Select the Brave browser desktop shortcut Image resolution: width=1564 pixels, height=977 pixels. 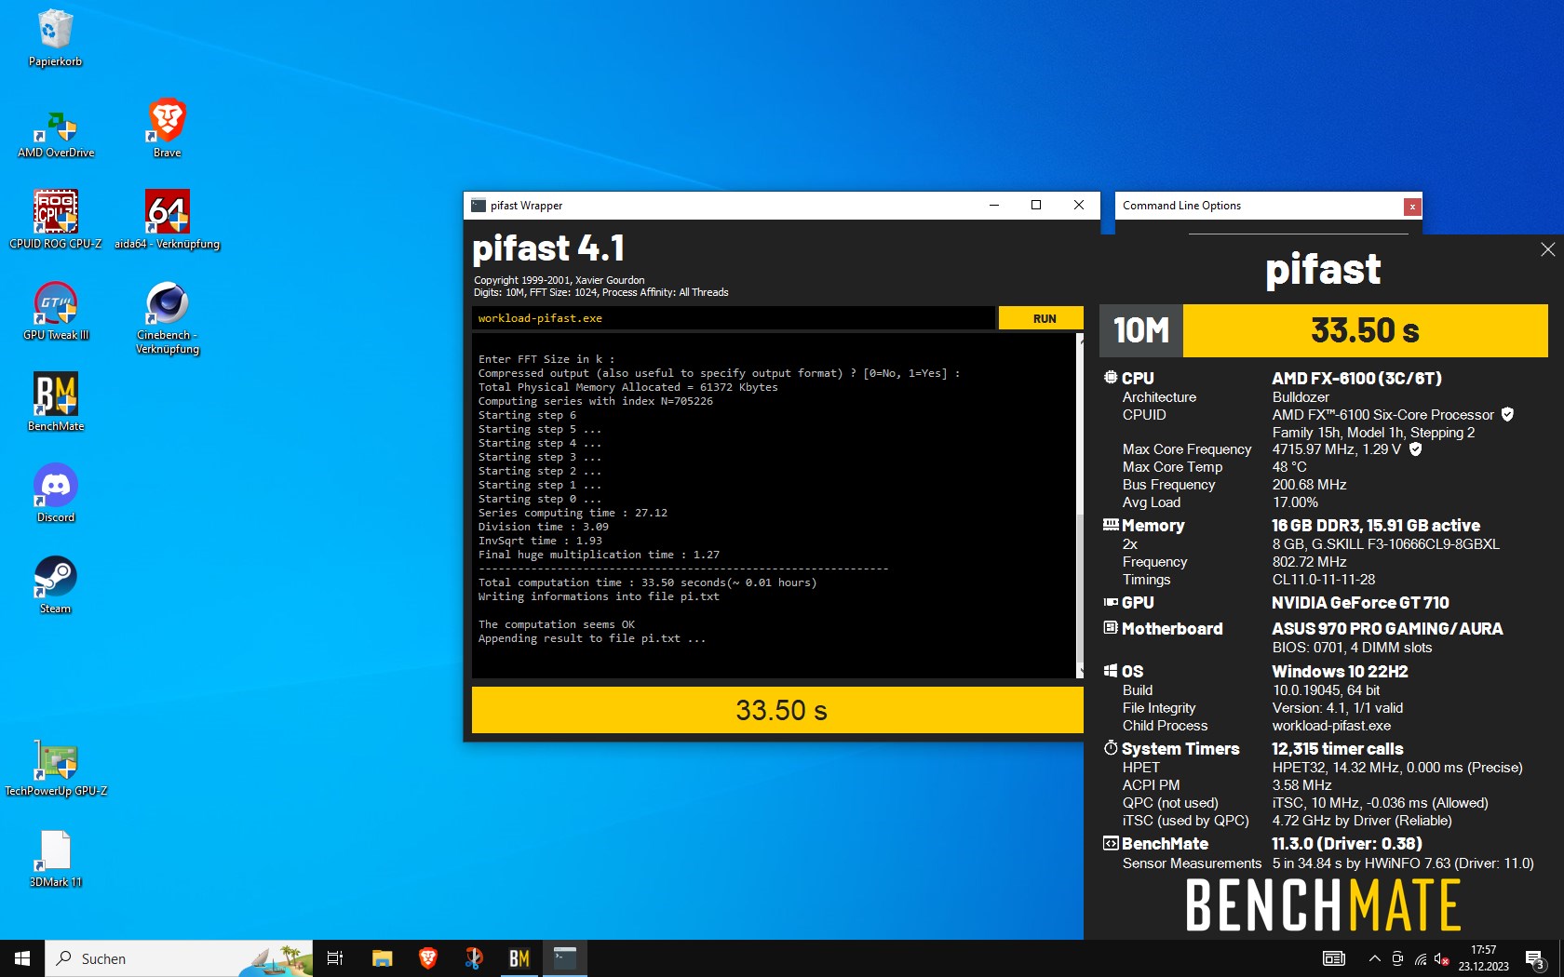[168, 129]
